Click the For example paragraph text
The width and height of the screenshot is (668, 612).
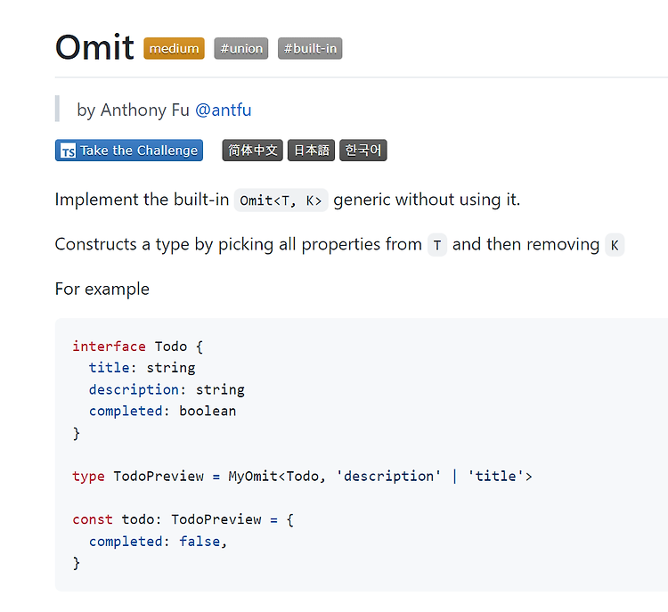point(102,290)
